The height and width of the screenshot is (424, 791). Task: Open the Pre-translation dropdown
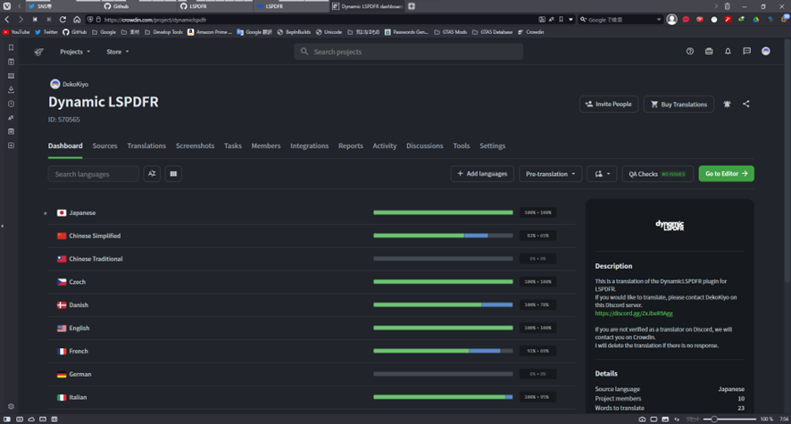550,173
